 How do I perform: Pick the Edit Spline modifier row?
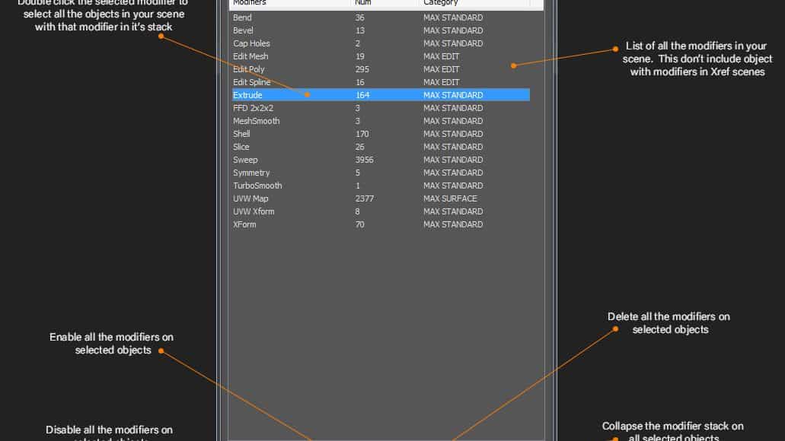252,82
